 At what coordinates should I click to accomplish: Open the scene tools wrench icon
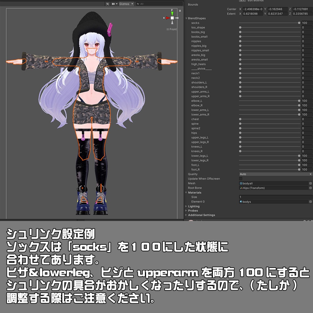pyautogui.click(x=107, y=4)
